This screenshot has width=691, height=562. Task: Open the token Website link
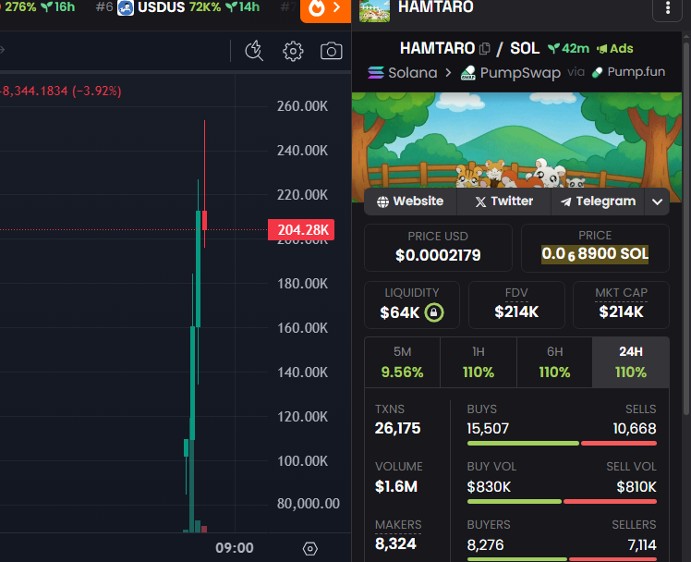(x=410, y=202)
